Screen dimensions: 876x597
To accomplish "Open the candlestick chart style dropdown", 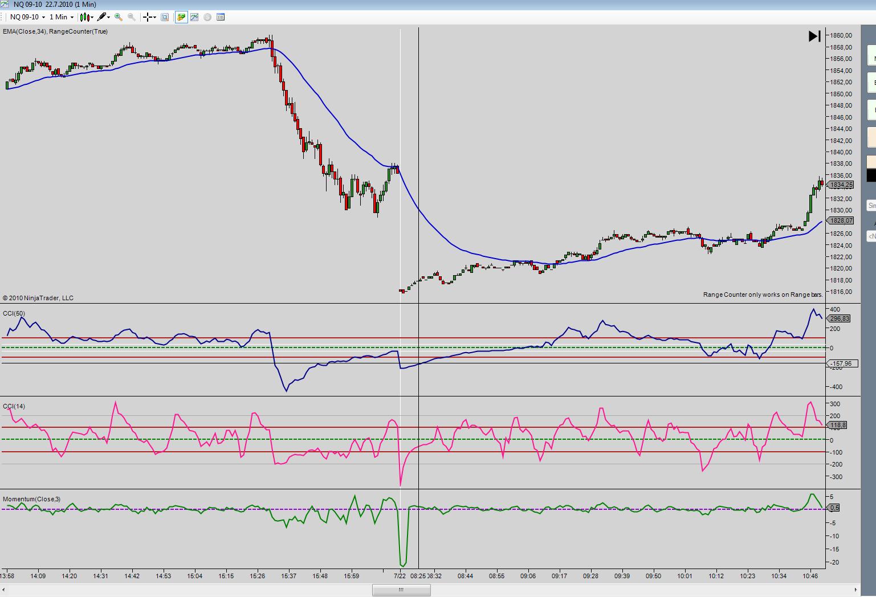I will click(87, 17).
